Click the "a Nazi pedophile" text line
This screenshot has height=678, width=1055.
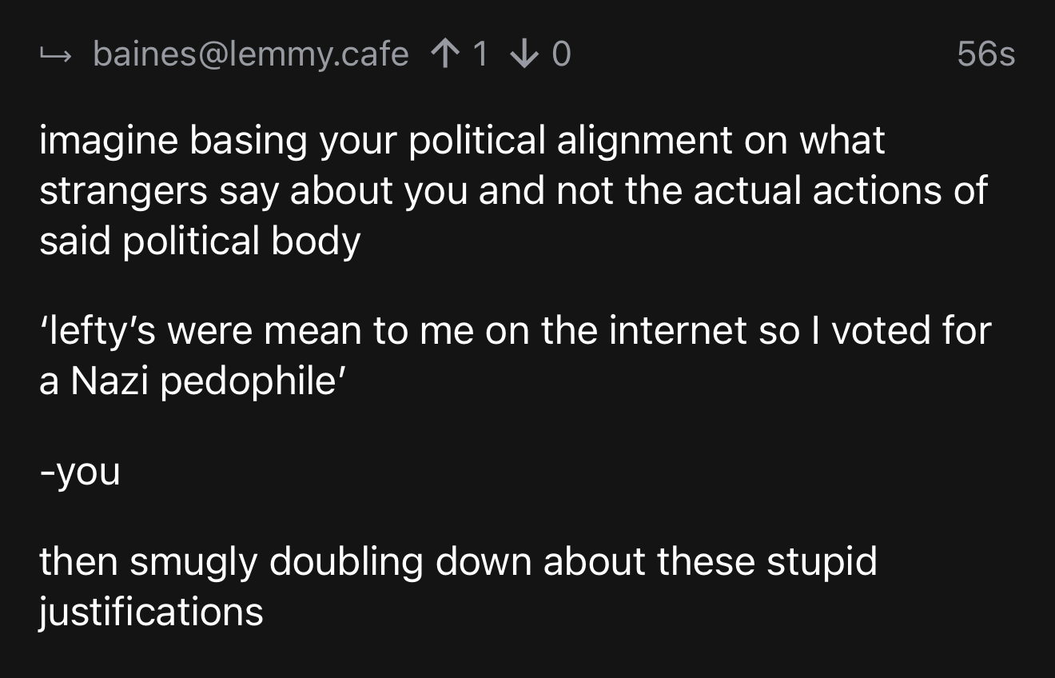coord(193,381)
